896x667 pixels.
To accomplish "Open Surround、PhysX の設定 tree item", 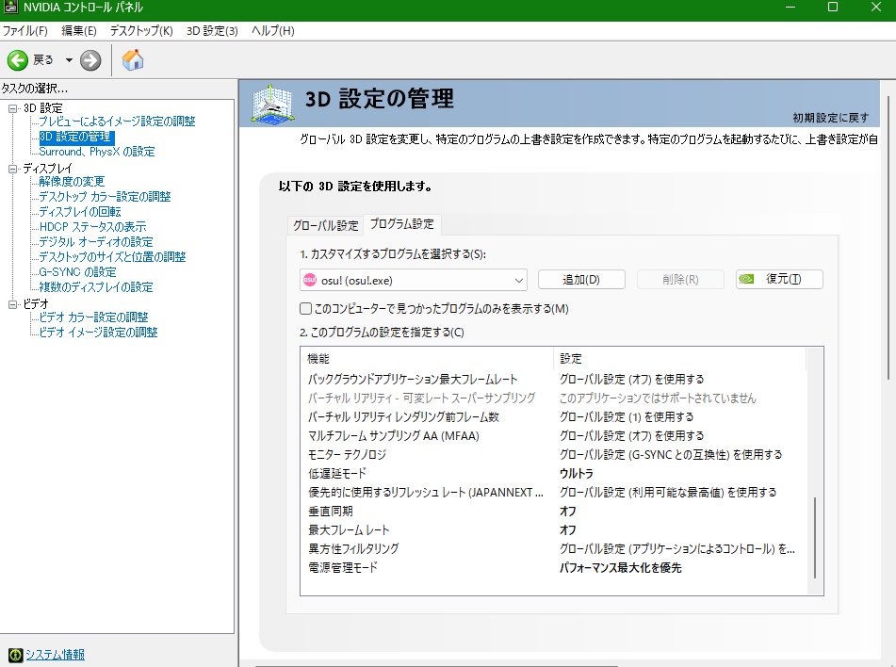I will click(96, 152).
